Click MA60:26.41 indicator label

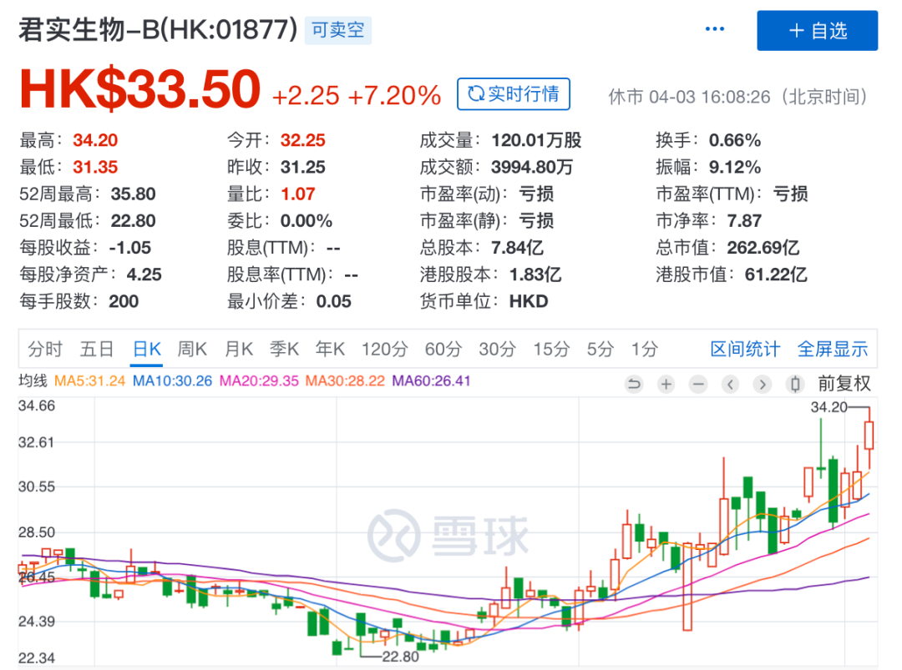point(431,381)
